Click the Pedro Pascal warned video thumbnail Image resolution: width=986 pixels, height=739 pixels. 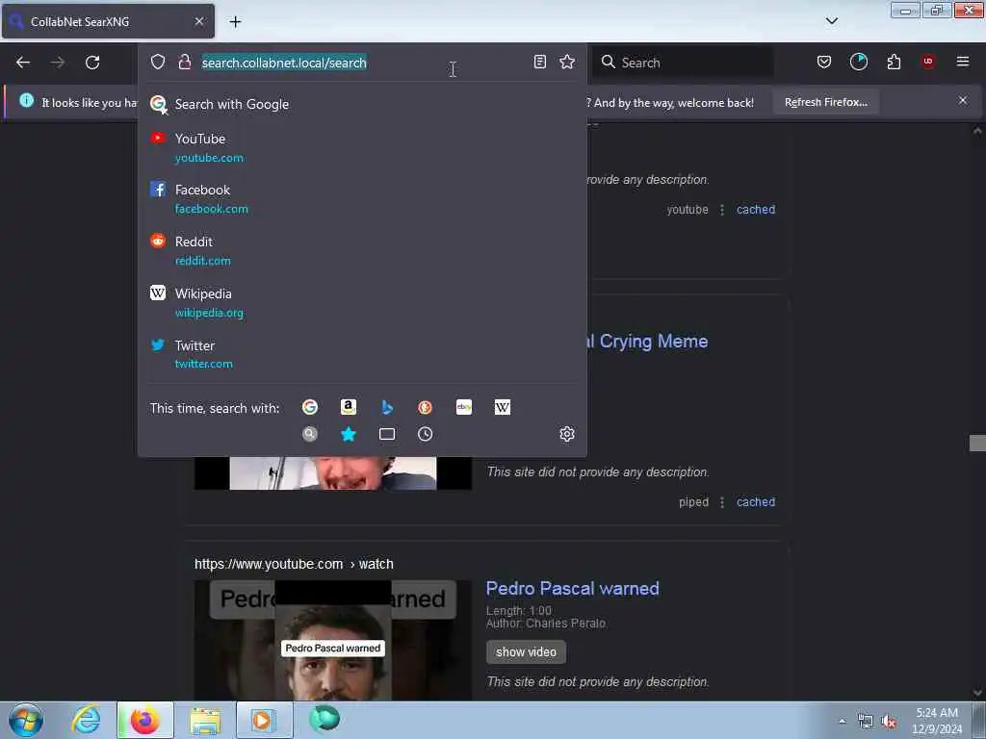[332, 640]
